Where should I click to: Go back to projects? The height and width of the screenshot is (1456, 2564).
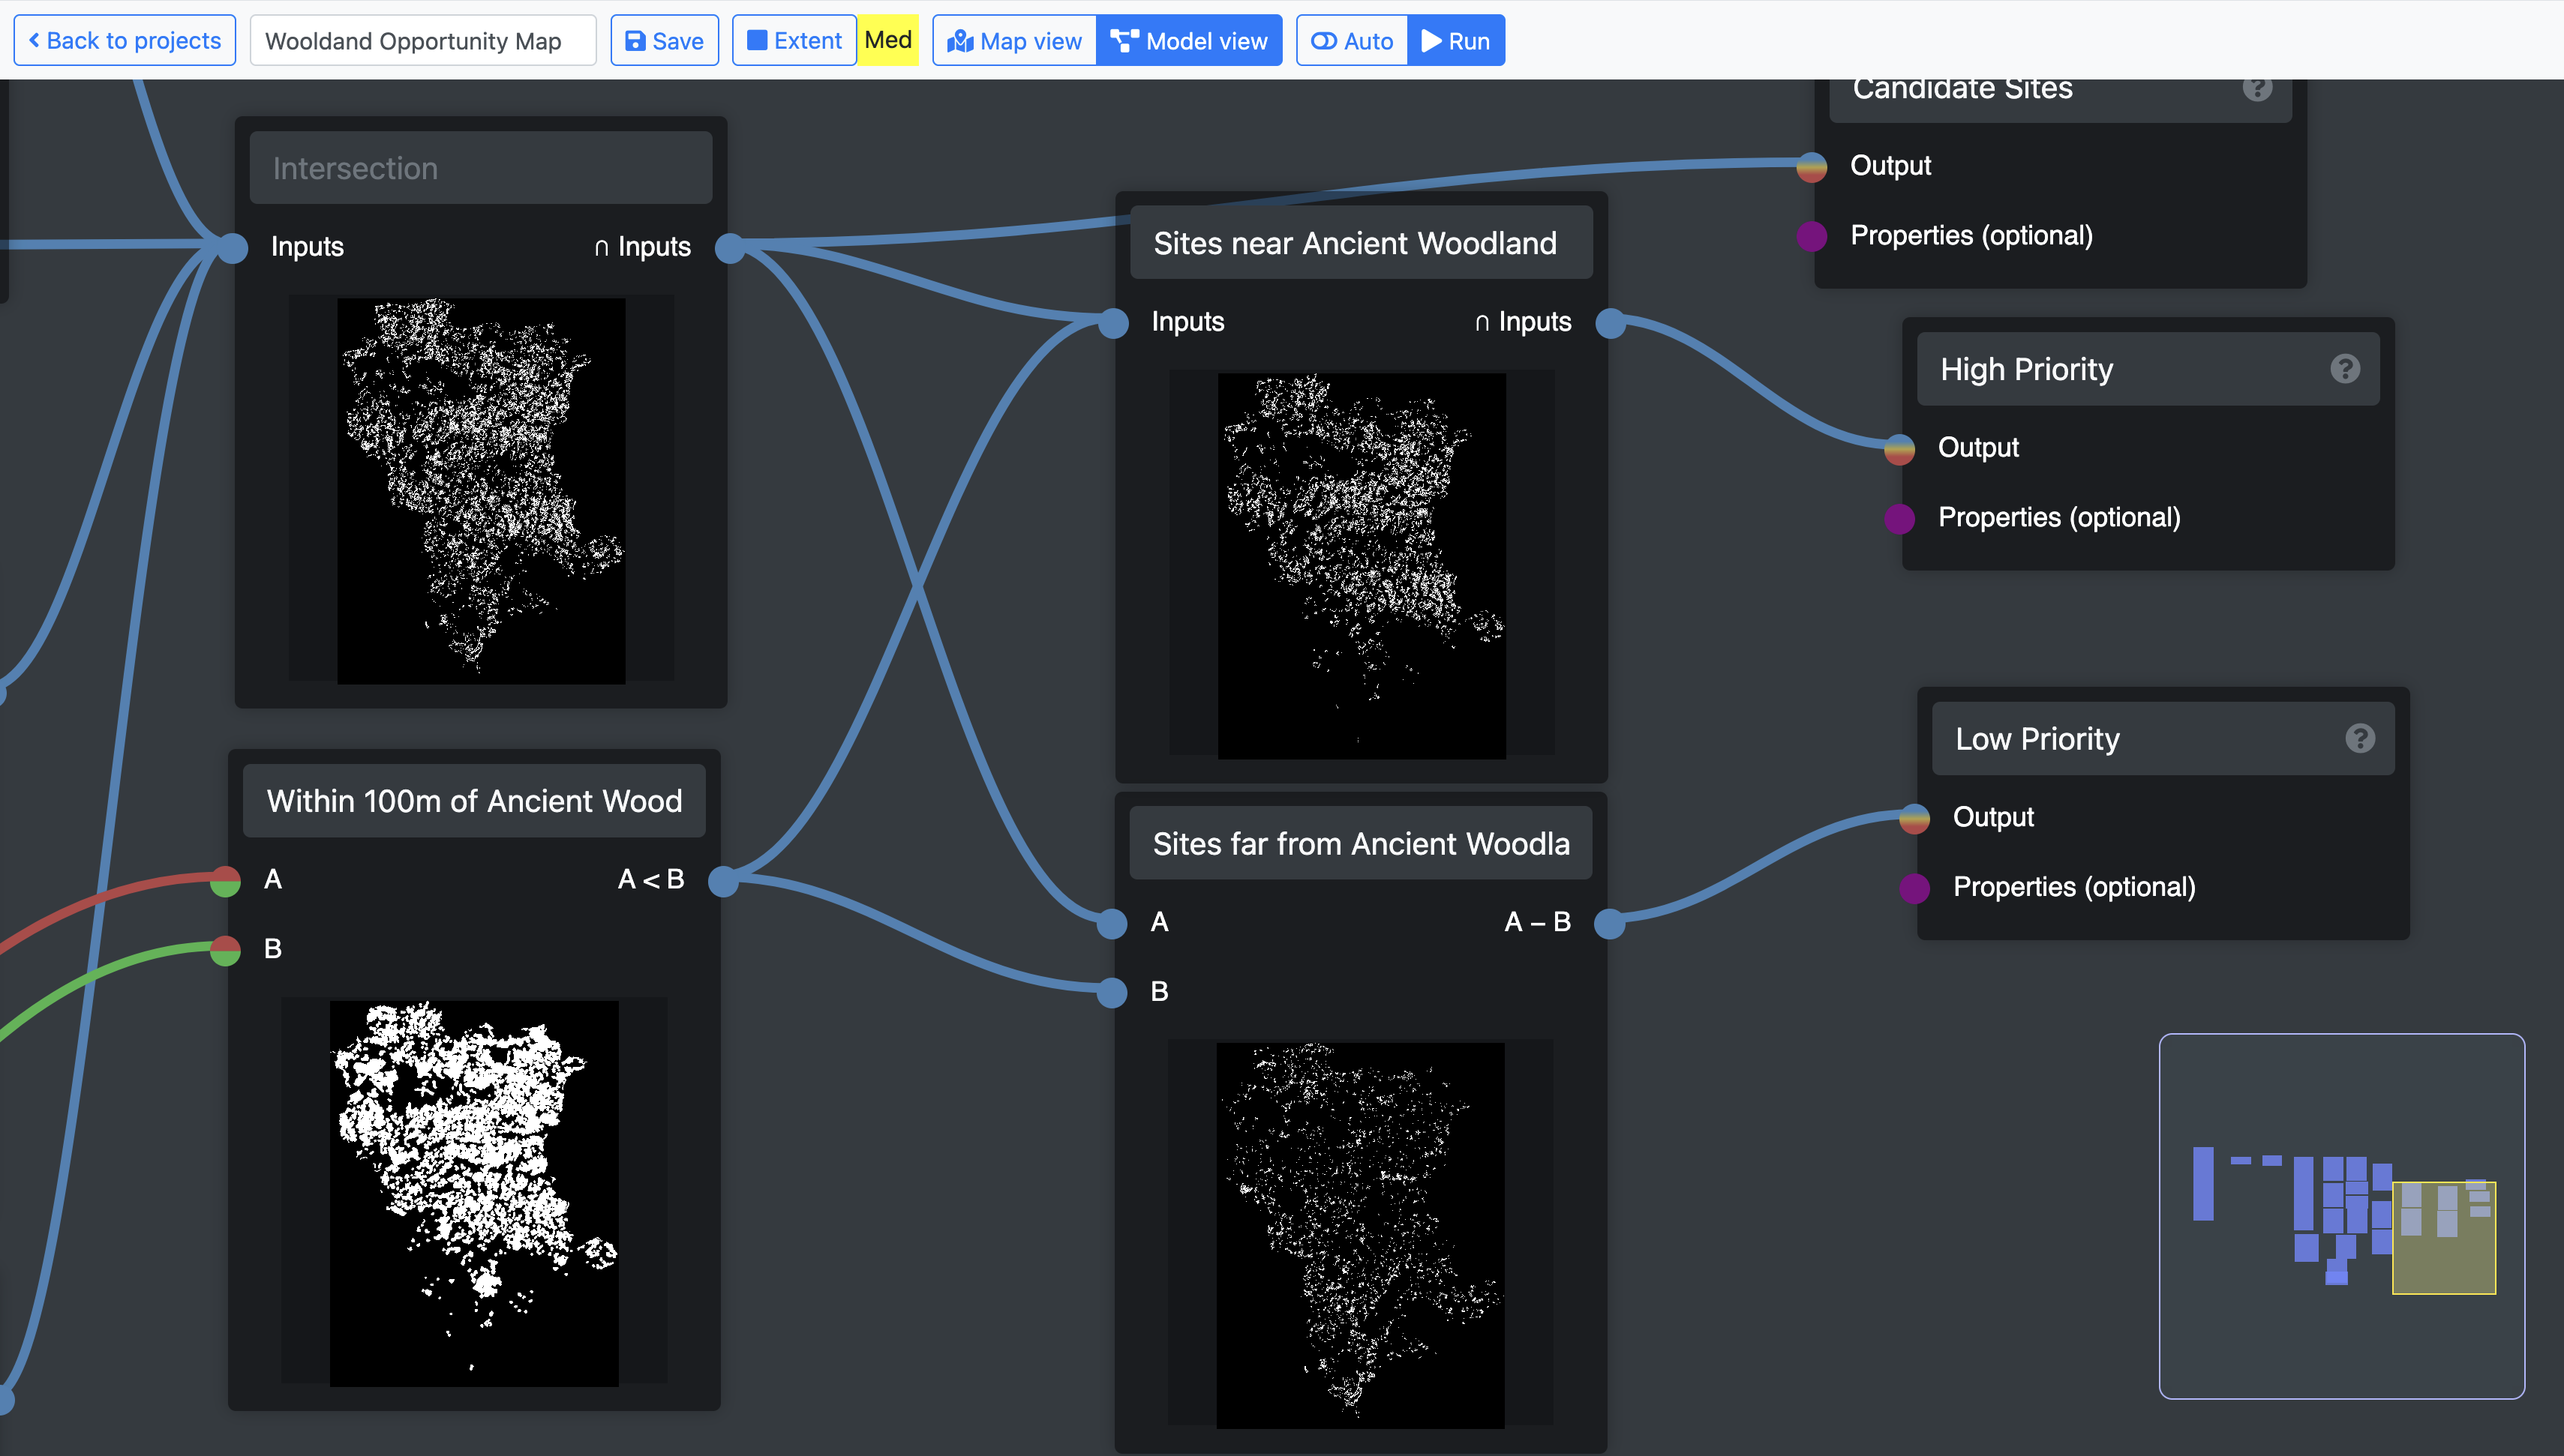tap(125, 41)
